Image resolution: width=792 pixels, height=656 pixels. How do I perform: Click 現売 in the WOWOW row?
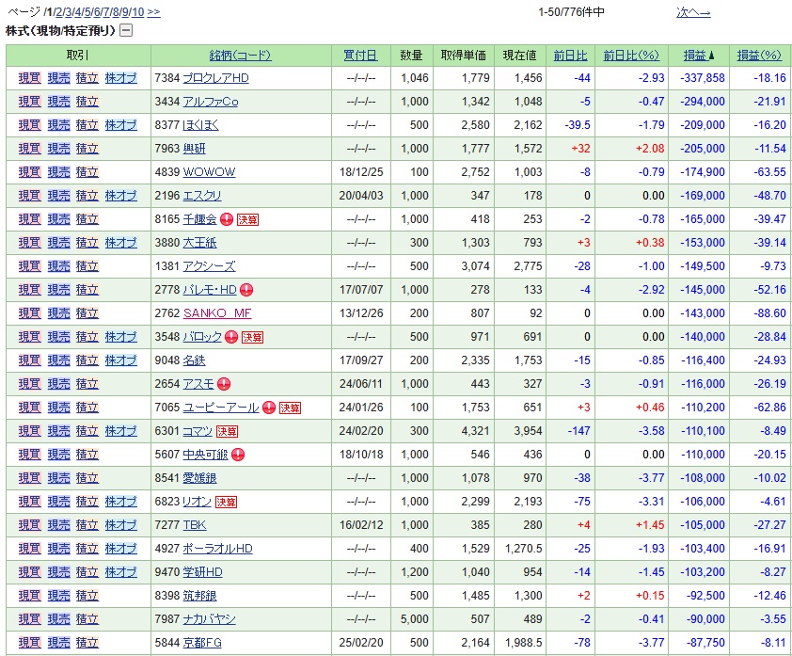point(58,172)
